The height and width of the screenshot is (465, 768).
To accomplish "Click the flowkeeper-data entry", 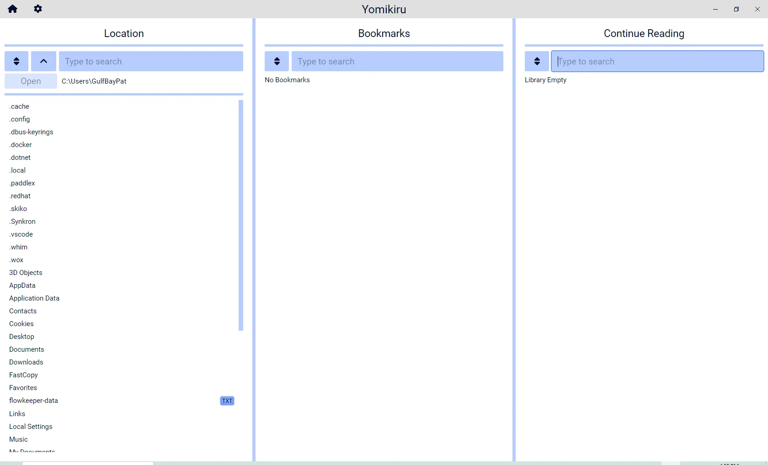I will [33, 401].
